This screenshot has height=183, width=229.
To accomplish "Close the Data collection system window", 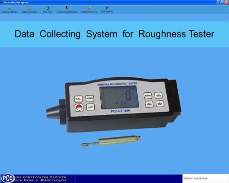I will point(227,2).
